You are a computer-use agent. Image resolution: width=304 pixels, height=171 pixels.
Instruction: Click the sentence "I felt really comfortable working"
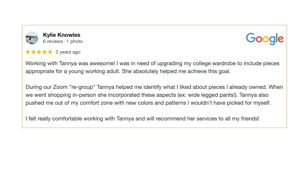click(x=142, y=118)
